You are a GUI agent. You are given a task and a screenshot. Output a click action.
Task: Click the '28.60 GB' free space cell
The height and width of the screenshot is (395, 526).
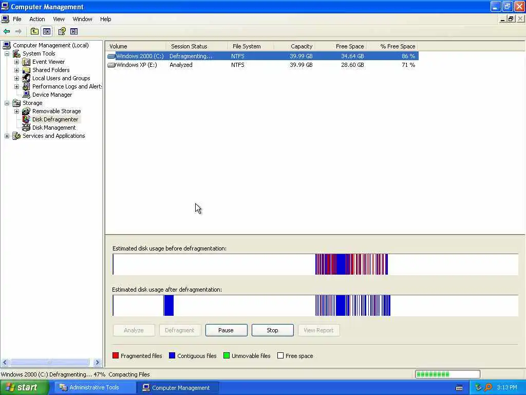[352, 65]
